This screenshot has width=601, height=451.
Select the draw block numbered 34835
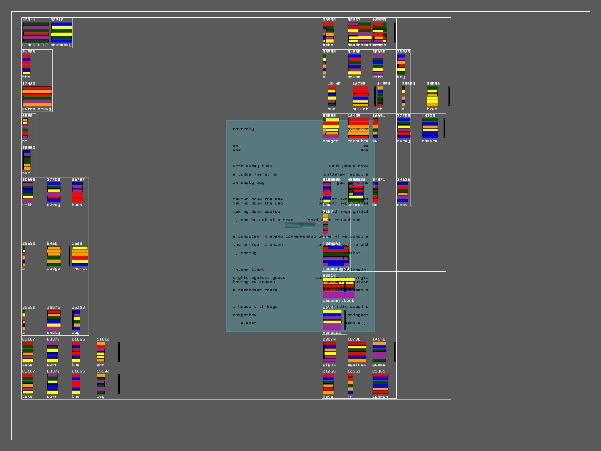click(402, 192)
